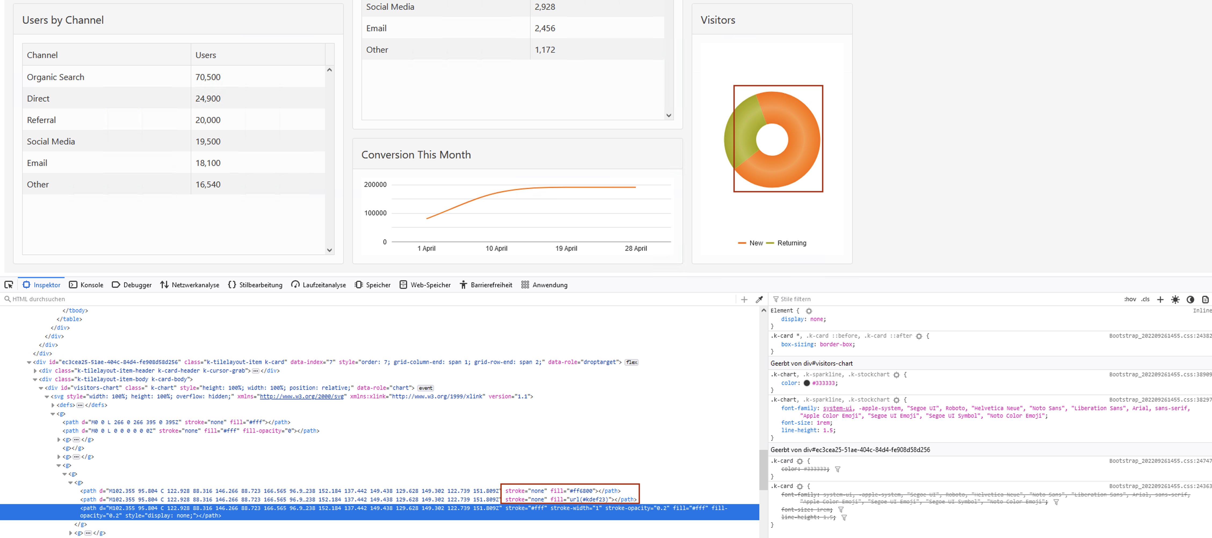Screen dimensions: 1212x538
Task: Expand the k-card-header div node
Action: (x=35, y=370)
